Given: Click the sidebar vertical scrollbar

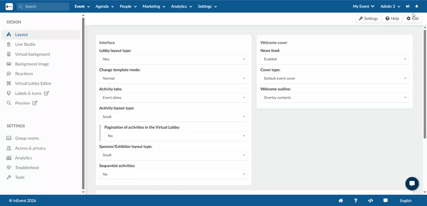Looking at the screenshot, I should pos(83,103).
